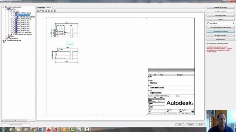The height and width of the screenshot is (132, 236).
Task: Click the Arquivo-CSIV node icon
Action: (x=8, y=38)
